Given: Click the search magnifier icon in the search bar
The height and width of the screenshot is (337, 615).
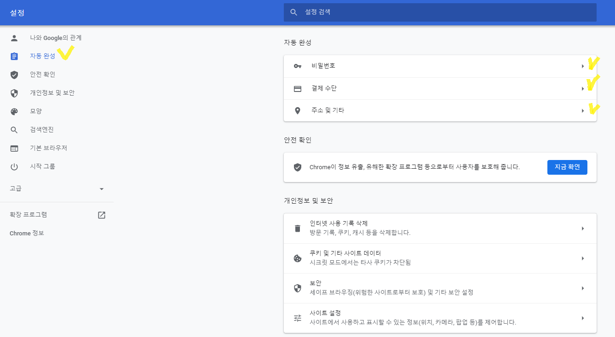Looking at the screenshot, I should (294, 12).
